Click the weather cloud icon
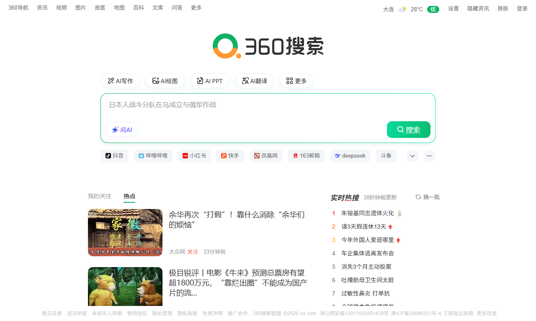Image resolution: width=536 pixels, height=321 pixels. point(402,9)
